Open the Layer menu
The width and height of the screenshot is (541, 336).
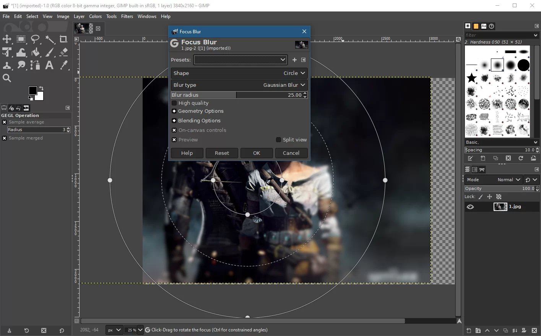point(79,16)
